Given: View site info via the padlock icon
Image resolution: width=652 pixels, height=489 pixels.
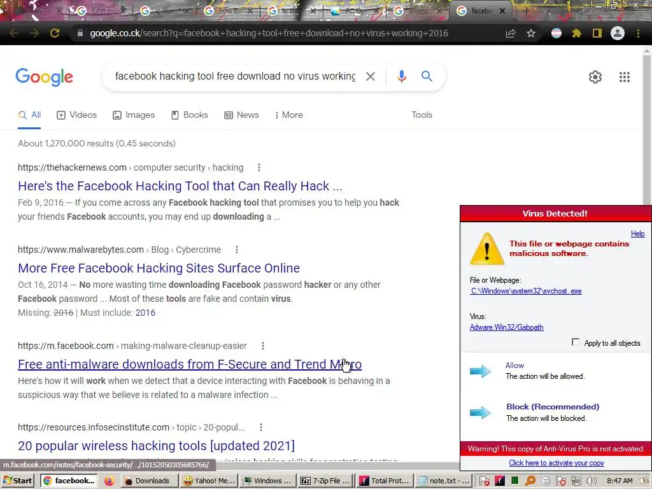Looking at the screenshot, I should click(80, 33).
